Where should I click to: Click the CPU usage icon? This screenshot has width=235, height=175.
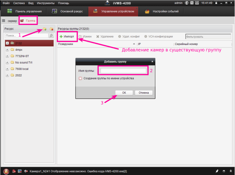pos(192,3)
